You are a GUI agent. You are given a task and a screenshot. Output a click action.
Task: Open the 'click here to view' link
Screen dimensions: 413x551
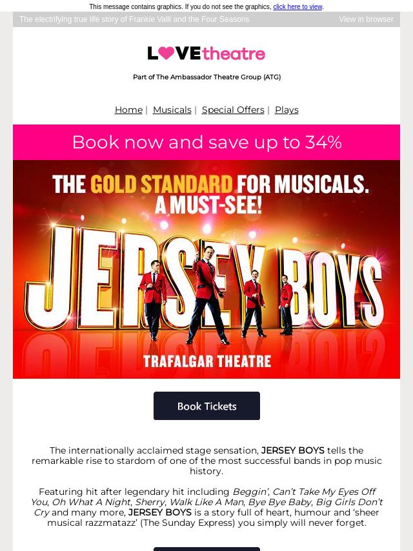coord(297,6)
